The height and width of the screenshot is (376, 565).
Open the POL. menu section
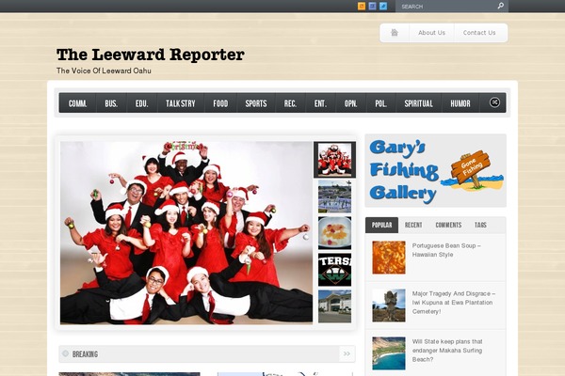[x=380, y=103]
